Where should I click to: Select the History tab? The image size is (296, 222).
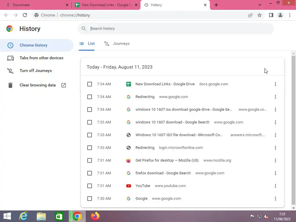175,5
